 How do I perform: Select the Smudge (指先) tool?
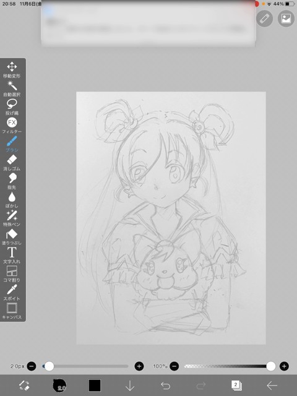pos(12,181)
